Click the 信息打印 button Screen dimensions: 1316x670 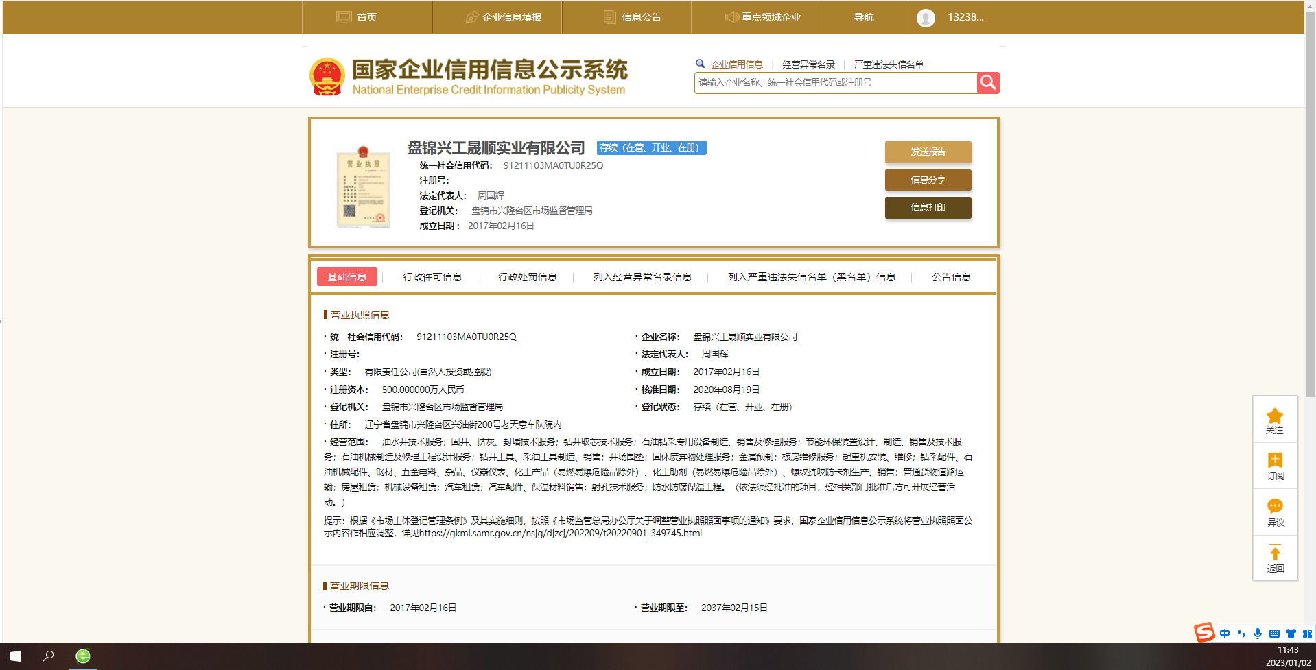pos(928,207)
